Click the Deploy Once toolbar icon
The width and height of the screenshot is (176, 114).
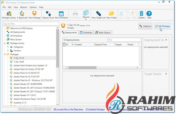pyautogui.click(x=48, y=15)
